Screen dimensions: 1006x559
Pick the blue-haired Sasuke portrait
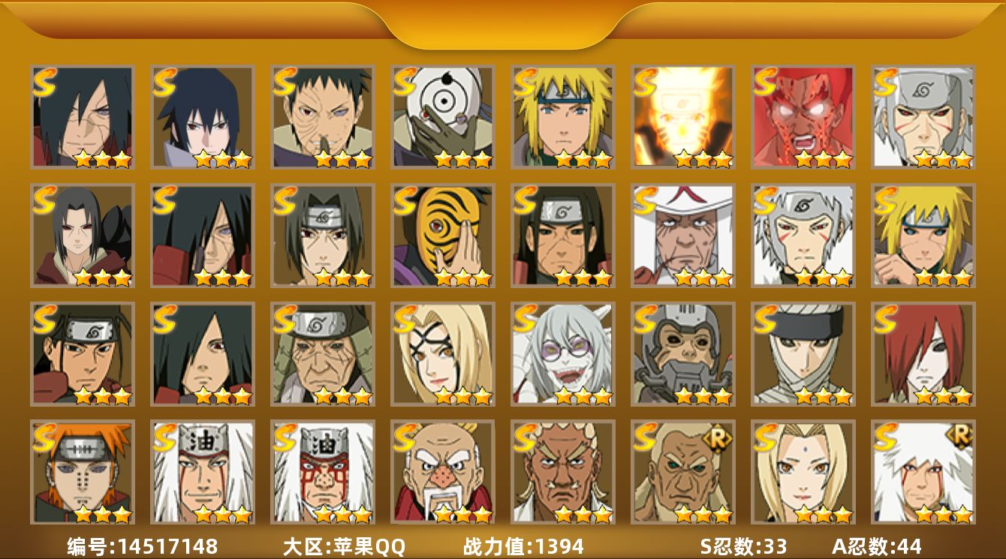coord(202,117)
